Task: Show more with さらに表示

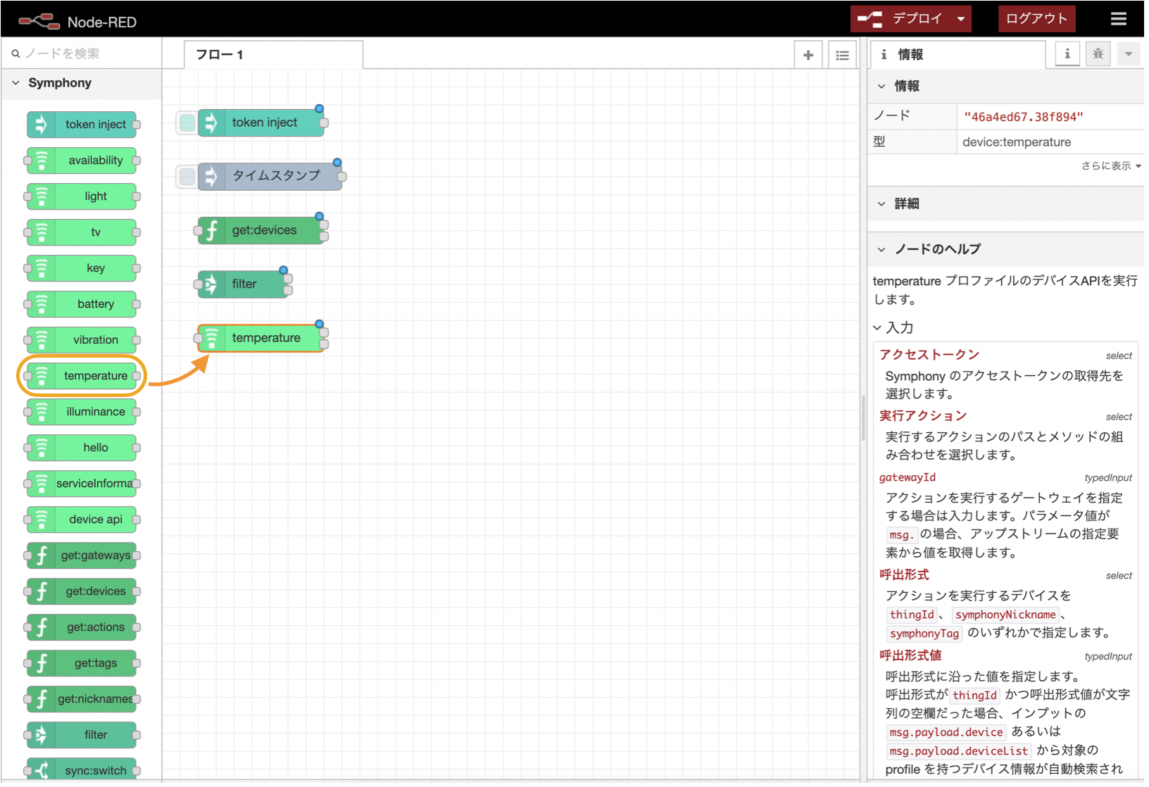Action: [1111, 166]
